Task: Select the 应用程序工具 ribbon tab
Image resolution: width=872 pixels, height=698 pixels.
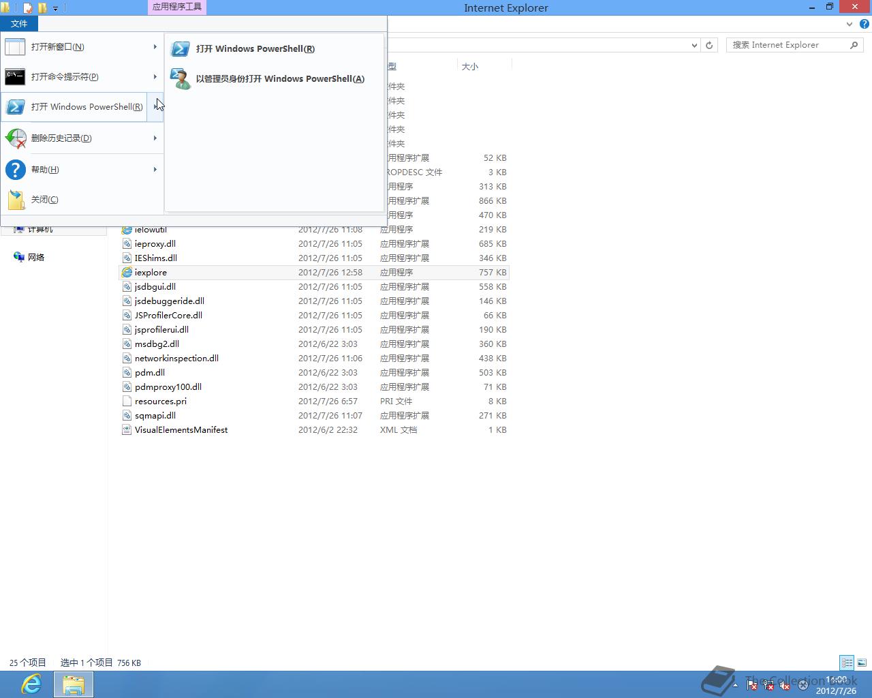Action: (176, 7)
